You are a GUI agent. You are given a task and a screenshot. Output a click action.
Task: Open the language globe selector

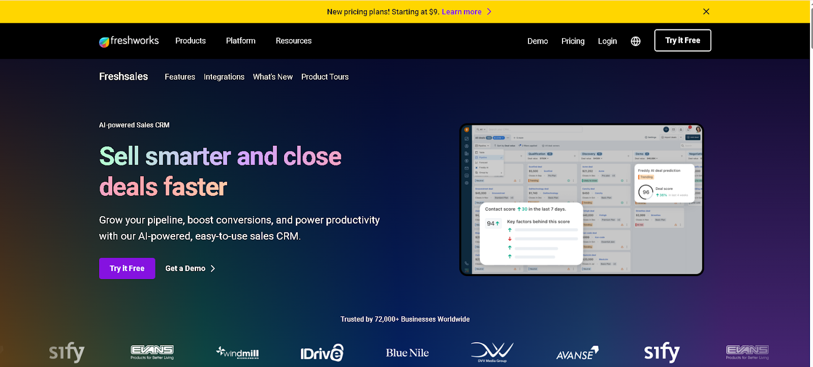636,41
